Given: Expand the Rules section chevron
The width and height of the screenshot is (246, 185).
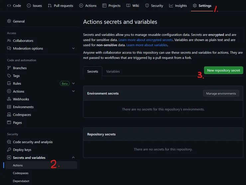Looking at the screenshot, I should point(73,83).
